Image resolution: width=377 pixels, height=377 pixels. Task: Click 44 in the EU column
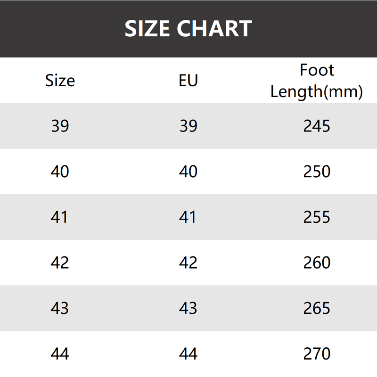pyautogui.click(x=188, y=353)
